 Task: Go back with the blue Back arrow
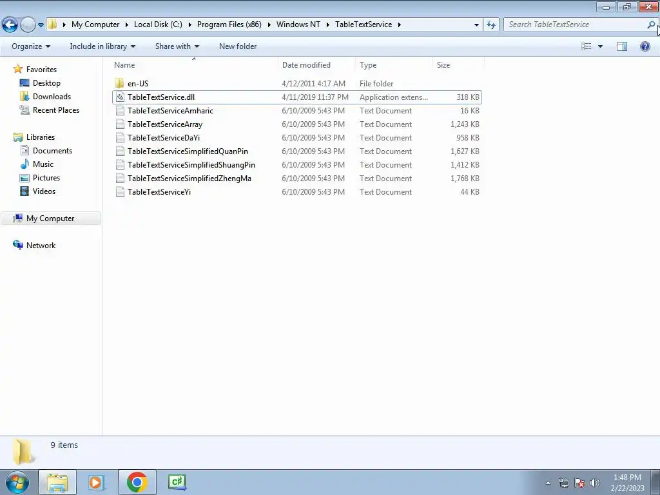[x=10, y=25]
